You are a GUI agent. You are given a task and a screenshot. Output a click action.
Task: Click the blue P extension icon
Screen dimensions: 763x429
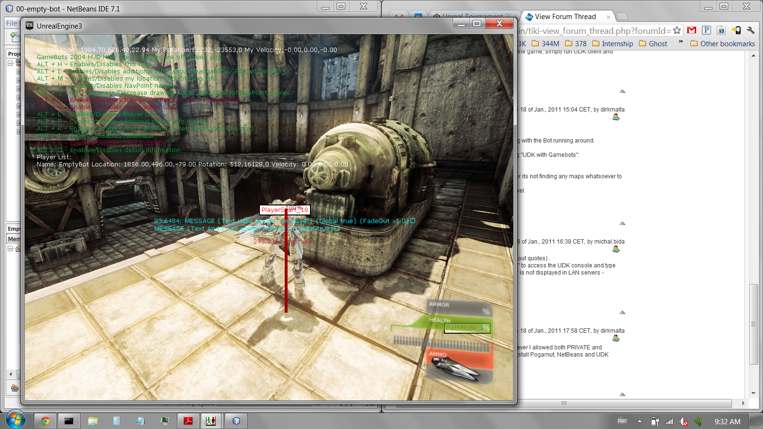pos(707,31)
